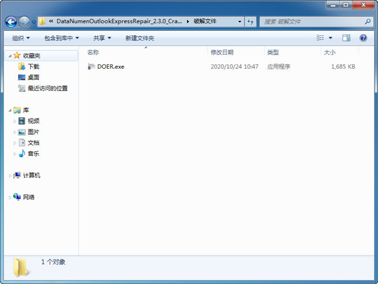The image size is (378, 284).
Task: Click the 1,685 KB size cell
Action: [343, 67]
